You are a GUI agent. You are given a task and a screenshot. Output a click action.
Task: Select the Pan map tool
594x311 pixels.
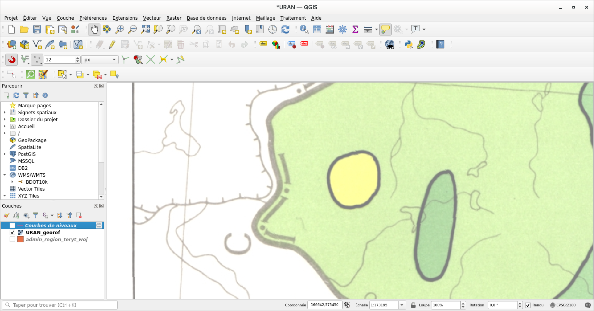tap(94, 29)
